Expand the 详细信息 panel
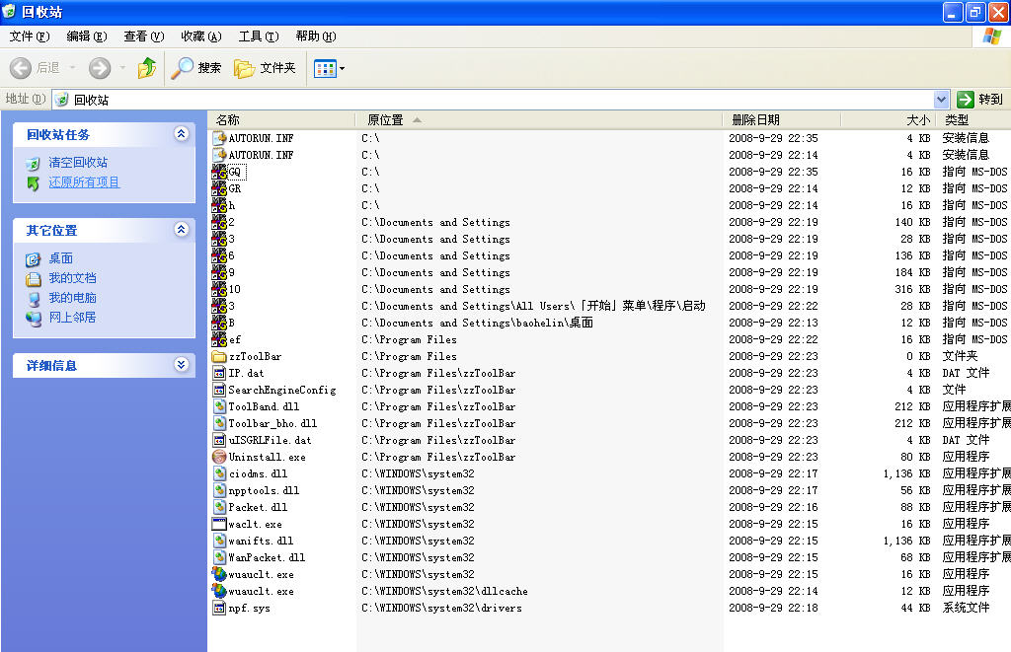The image size is (1011, 652). (181, 365)
